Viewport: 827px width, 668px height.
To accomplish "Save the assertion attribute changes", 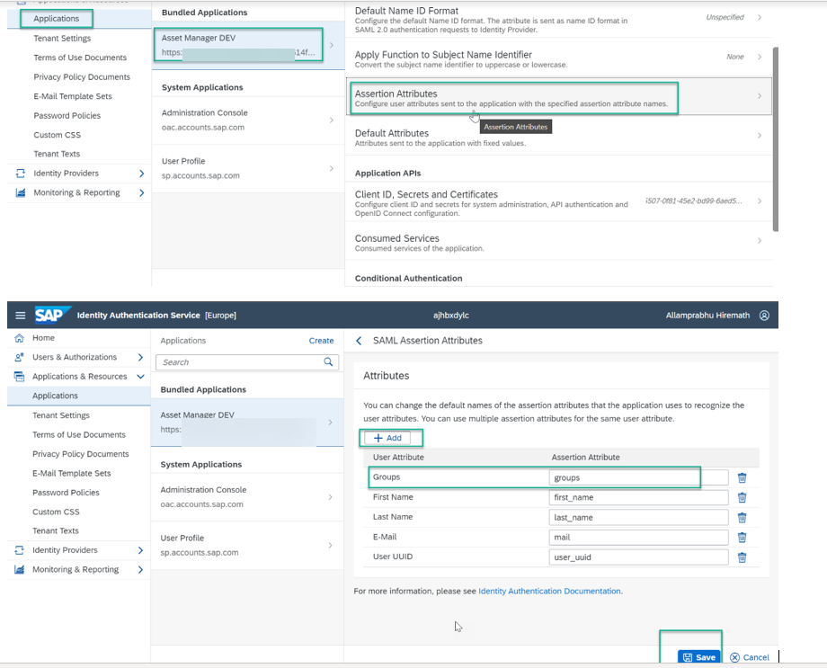I will tap(699, 657).
